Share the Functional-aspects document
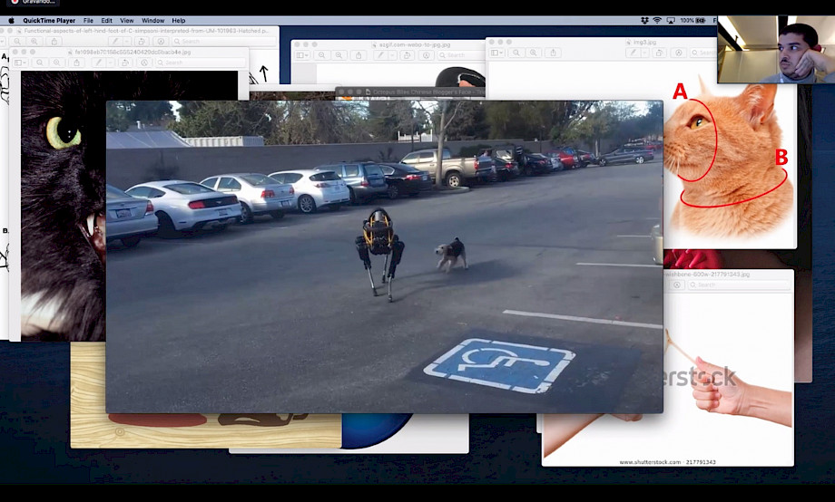Image resolution: width=835 pixels, height=502 pixels. pyautogui.click(x=54, y=42)
